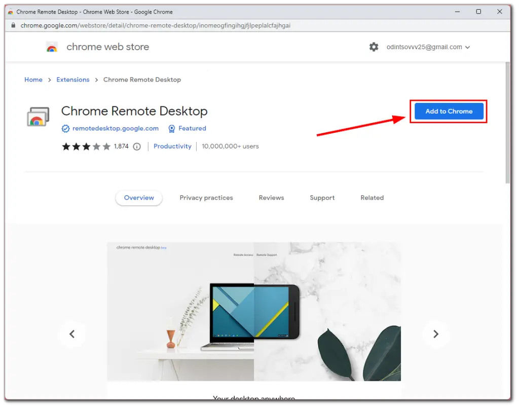
Task: Click the address bar URL field
Action: (155, 25)
